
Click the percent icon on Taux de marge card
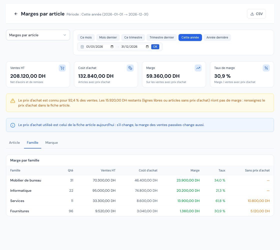coord(266,68)
